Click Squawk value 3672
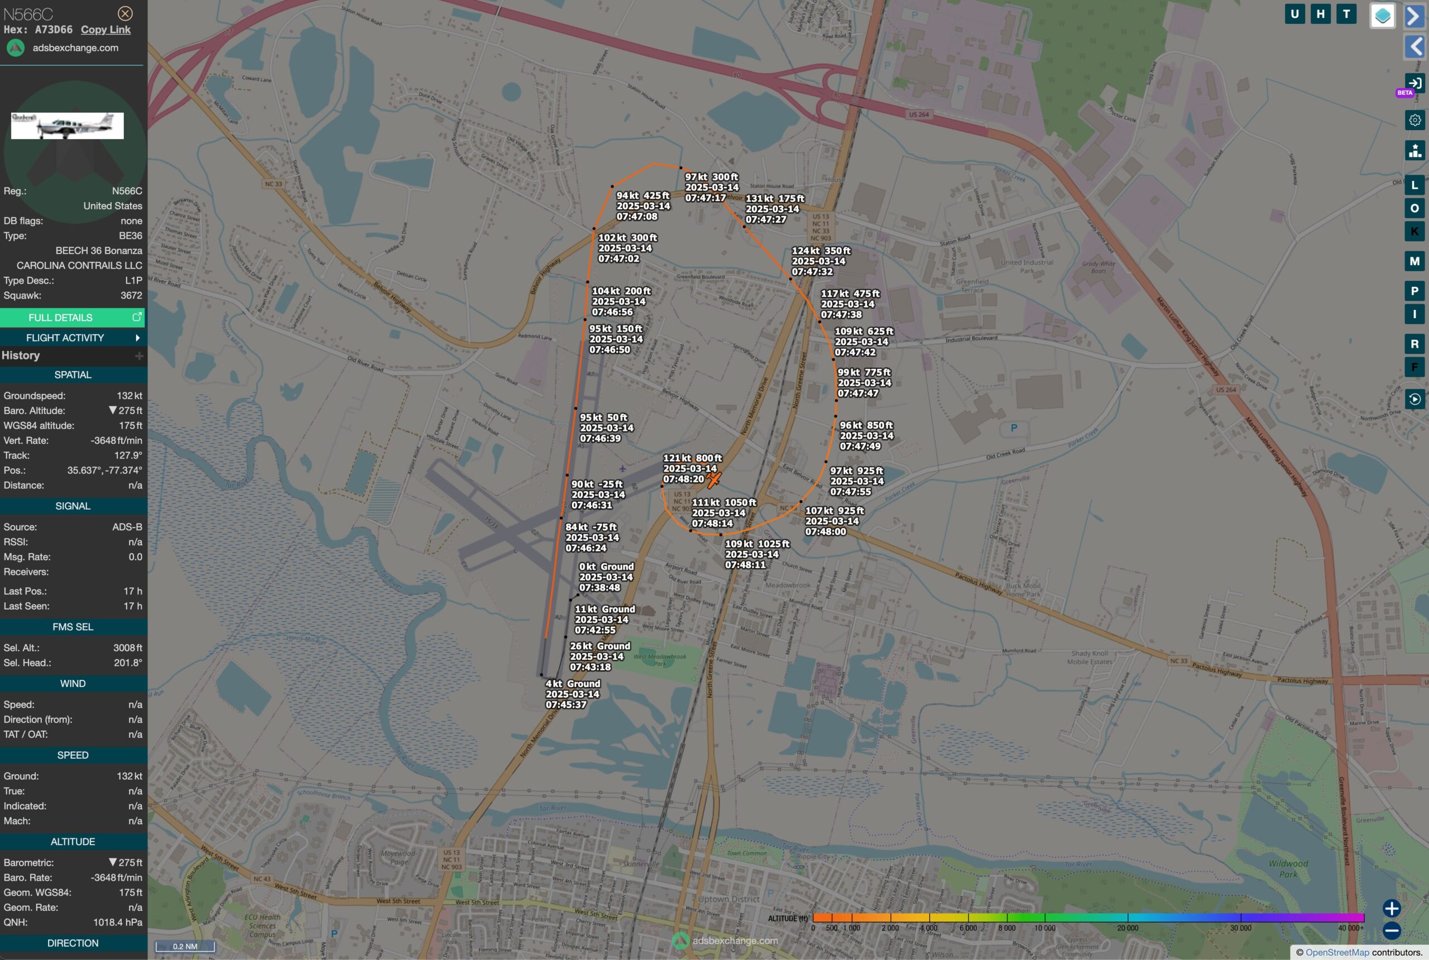Image resolution: width=1429 pixels, height=960 pixels. click(x=131, y=295)
